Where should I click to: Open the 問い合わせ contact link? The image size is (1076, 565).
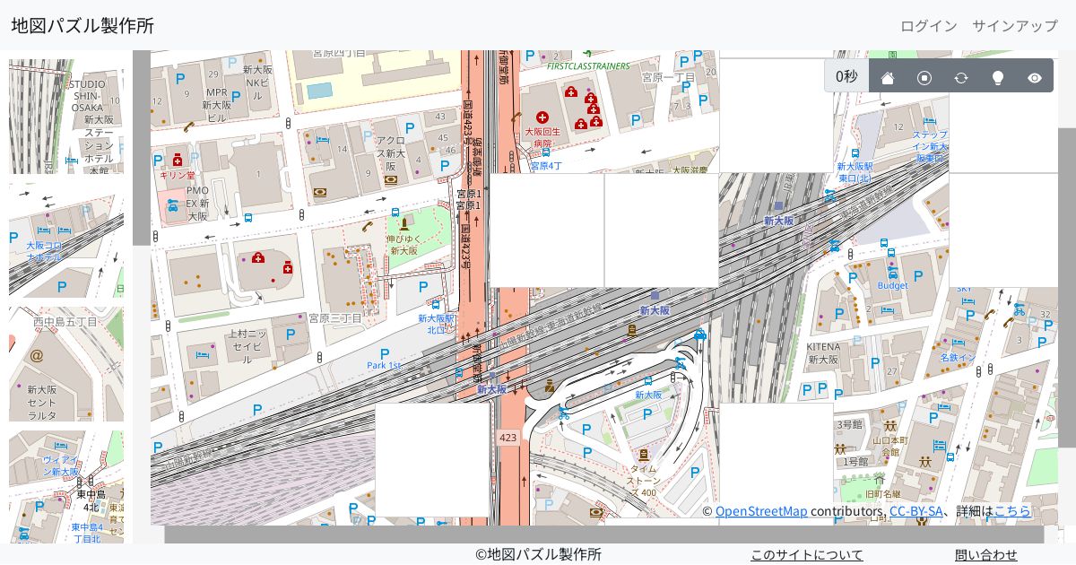coord(985,554)
